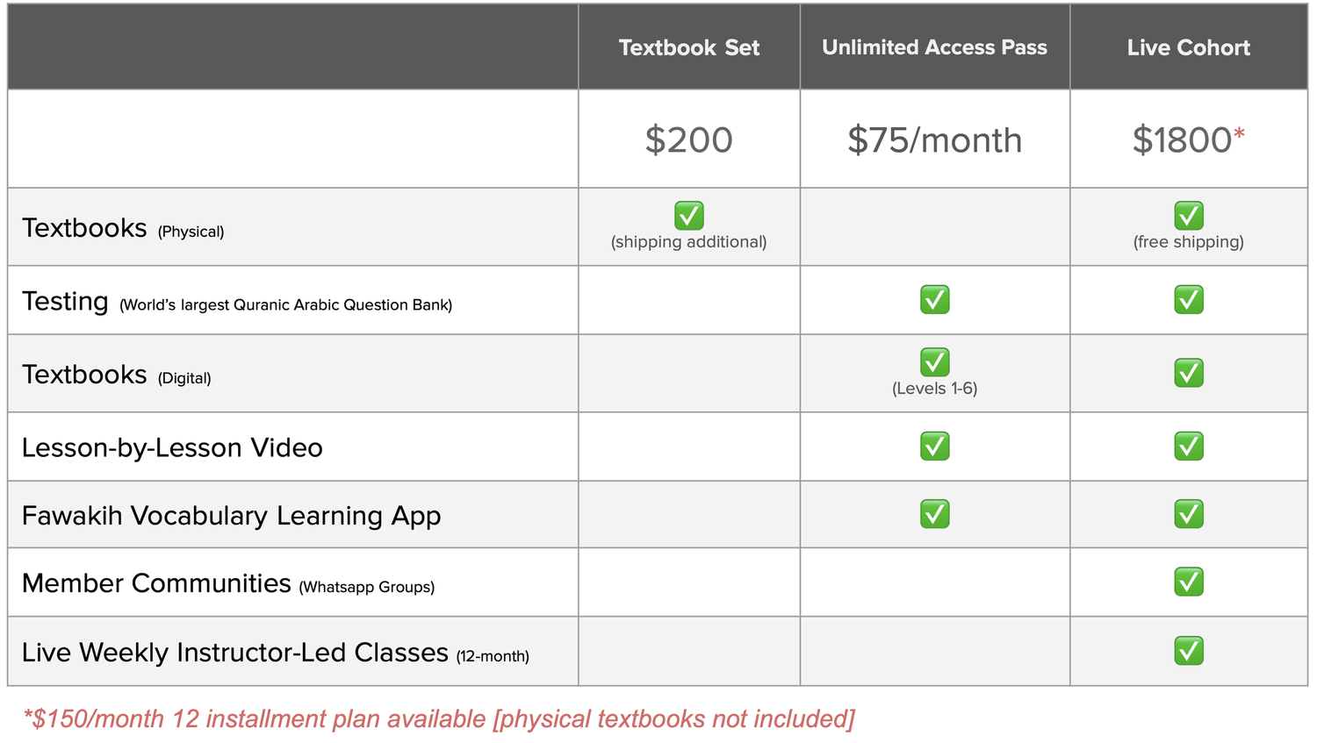The height and width of the screenshot is (743, 1317).
Task: Click Unlimited Access digital textbooks checkmark
Action: pos(934,362)
